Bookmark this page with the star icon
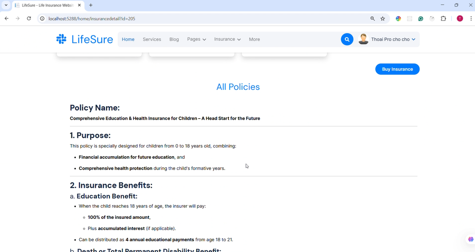 [383, 19]
